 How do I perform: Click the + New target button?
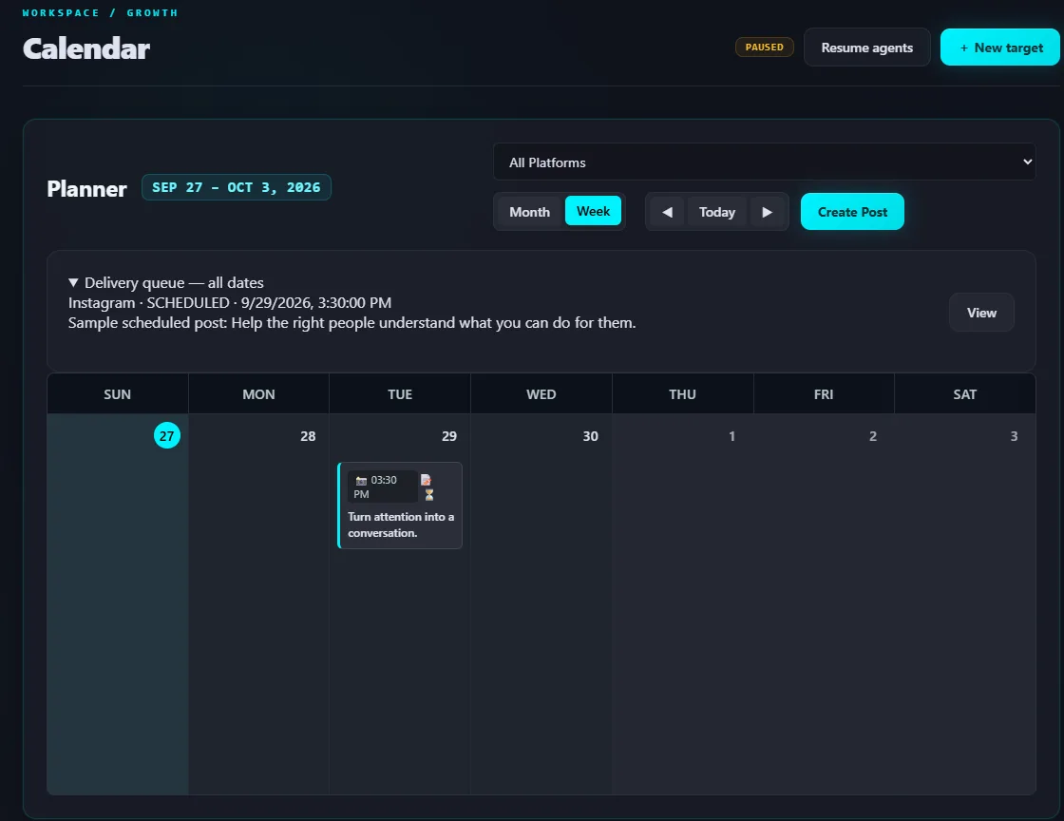999,48
